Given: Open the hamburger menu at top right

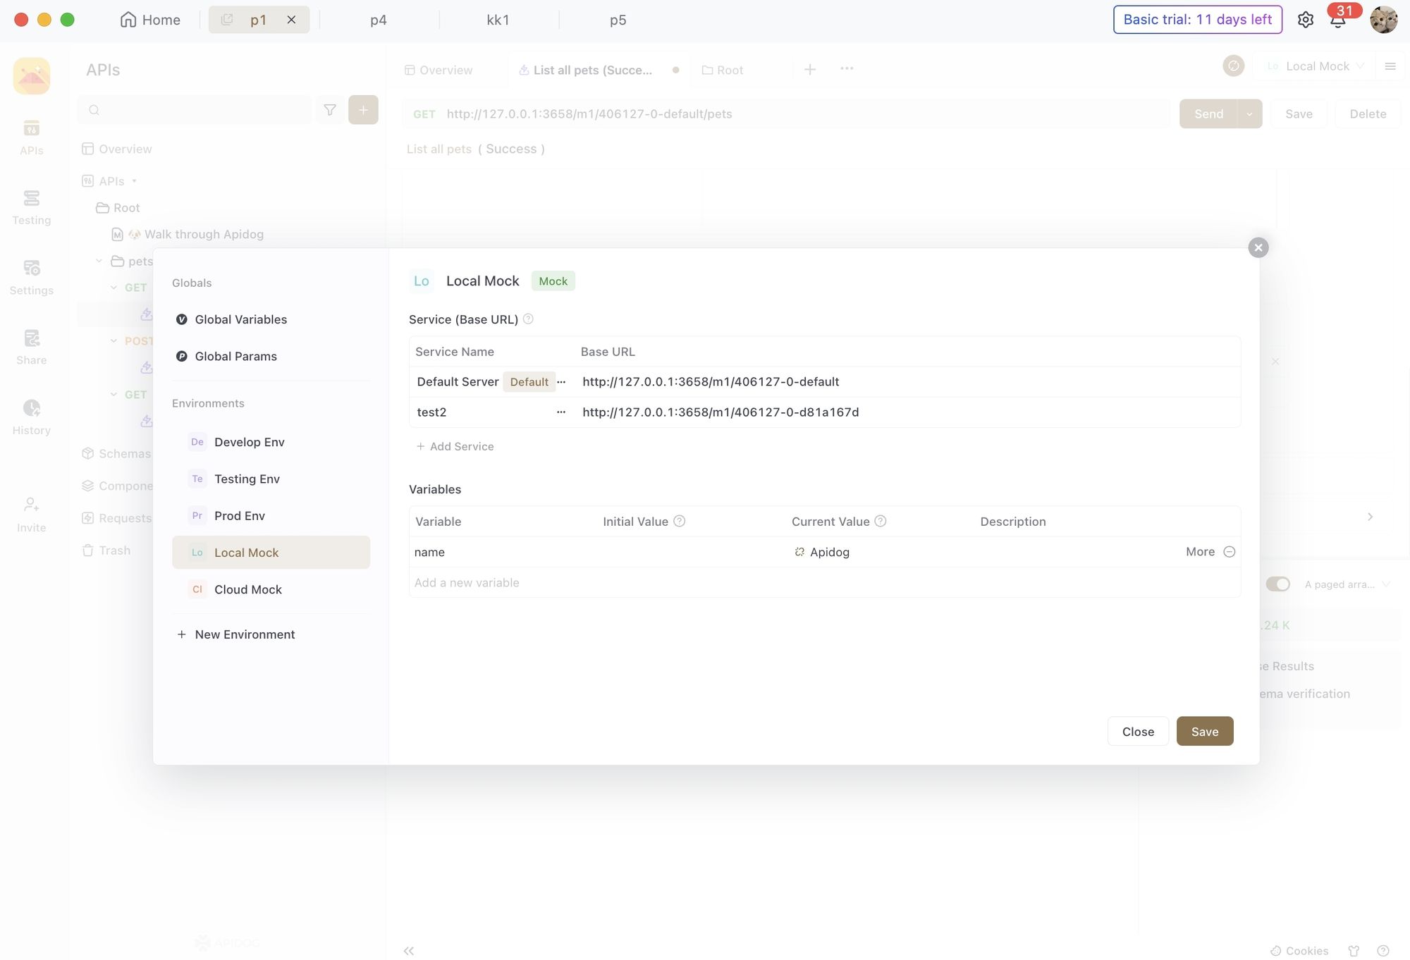Looking at the screenshot, I should pyautogui.click(x=1390, y=66).
